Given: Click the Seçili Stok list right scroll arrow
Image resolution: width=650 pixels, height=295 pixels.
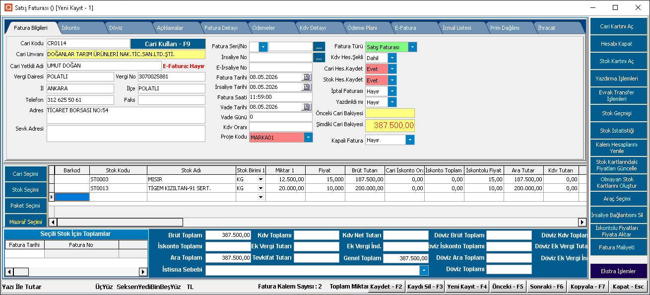Looking at the screenshot, I should coord(143,272).
